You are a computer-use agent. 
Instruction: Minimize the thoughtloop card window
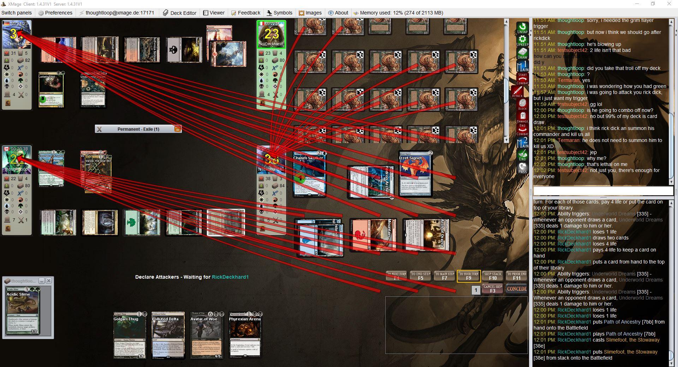click(42, 281)
